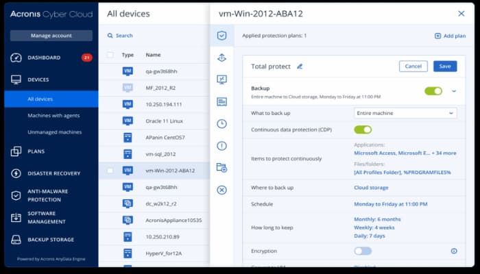Screen dimensions: 480x274
Task: Click the add-to-group folder icon
Action: [x=221, y=168]
